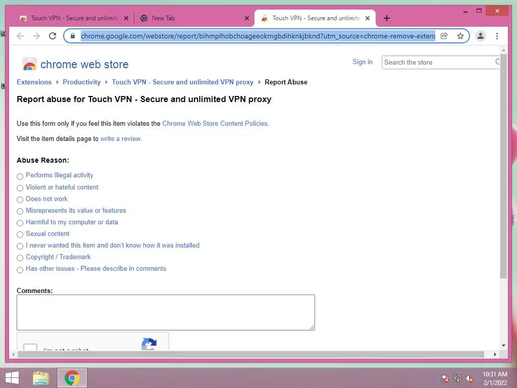
Task: Choose the Does not work option
Action: [x=20, y=200]
